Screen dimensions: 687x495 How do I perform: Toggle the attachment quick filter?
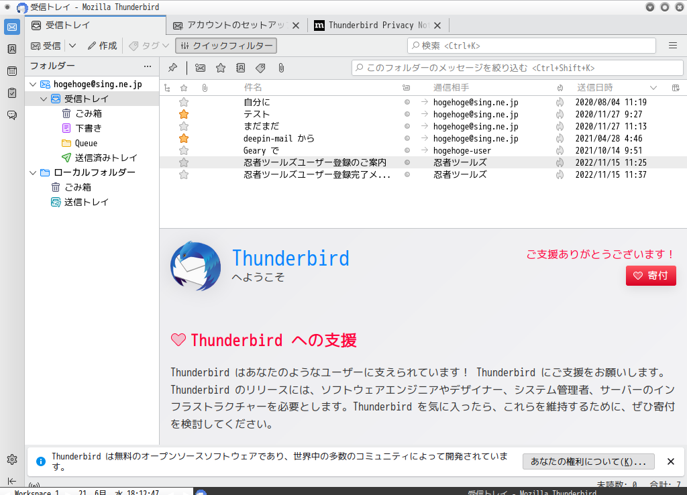click(x=281, y=68)
